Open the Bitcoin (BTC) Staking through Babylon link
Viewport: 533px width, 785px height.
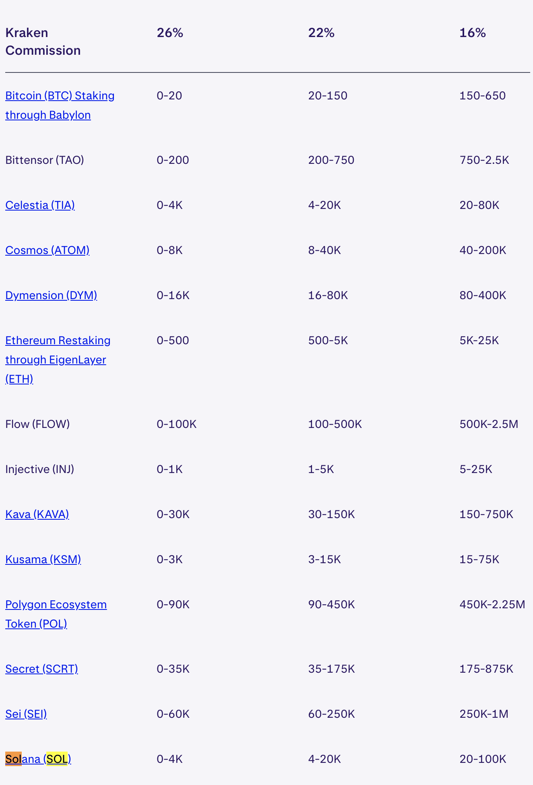pyautogui.click(x=60, y=96)
